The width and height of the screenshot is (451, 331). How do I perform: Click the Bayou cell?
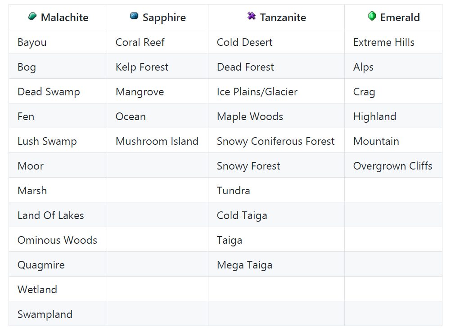click(x=58, y=42)
